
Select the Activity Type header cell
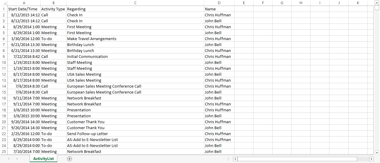(x=53, y=9)
